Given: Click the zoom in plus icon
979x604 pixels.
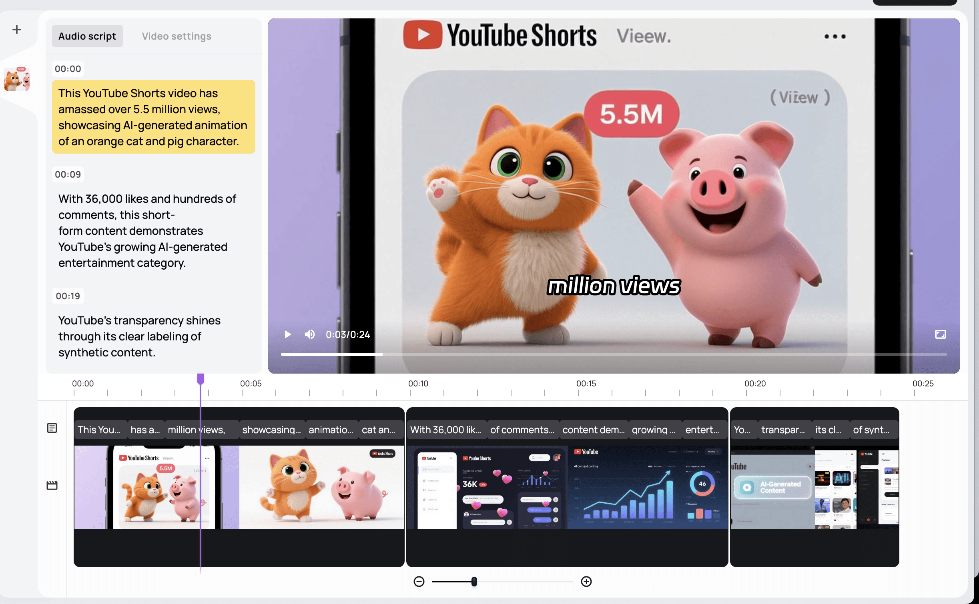Looking at the screenshot, I should tap(586, 582).
